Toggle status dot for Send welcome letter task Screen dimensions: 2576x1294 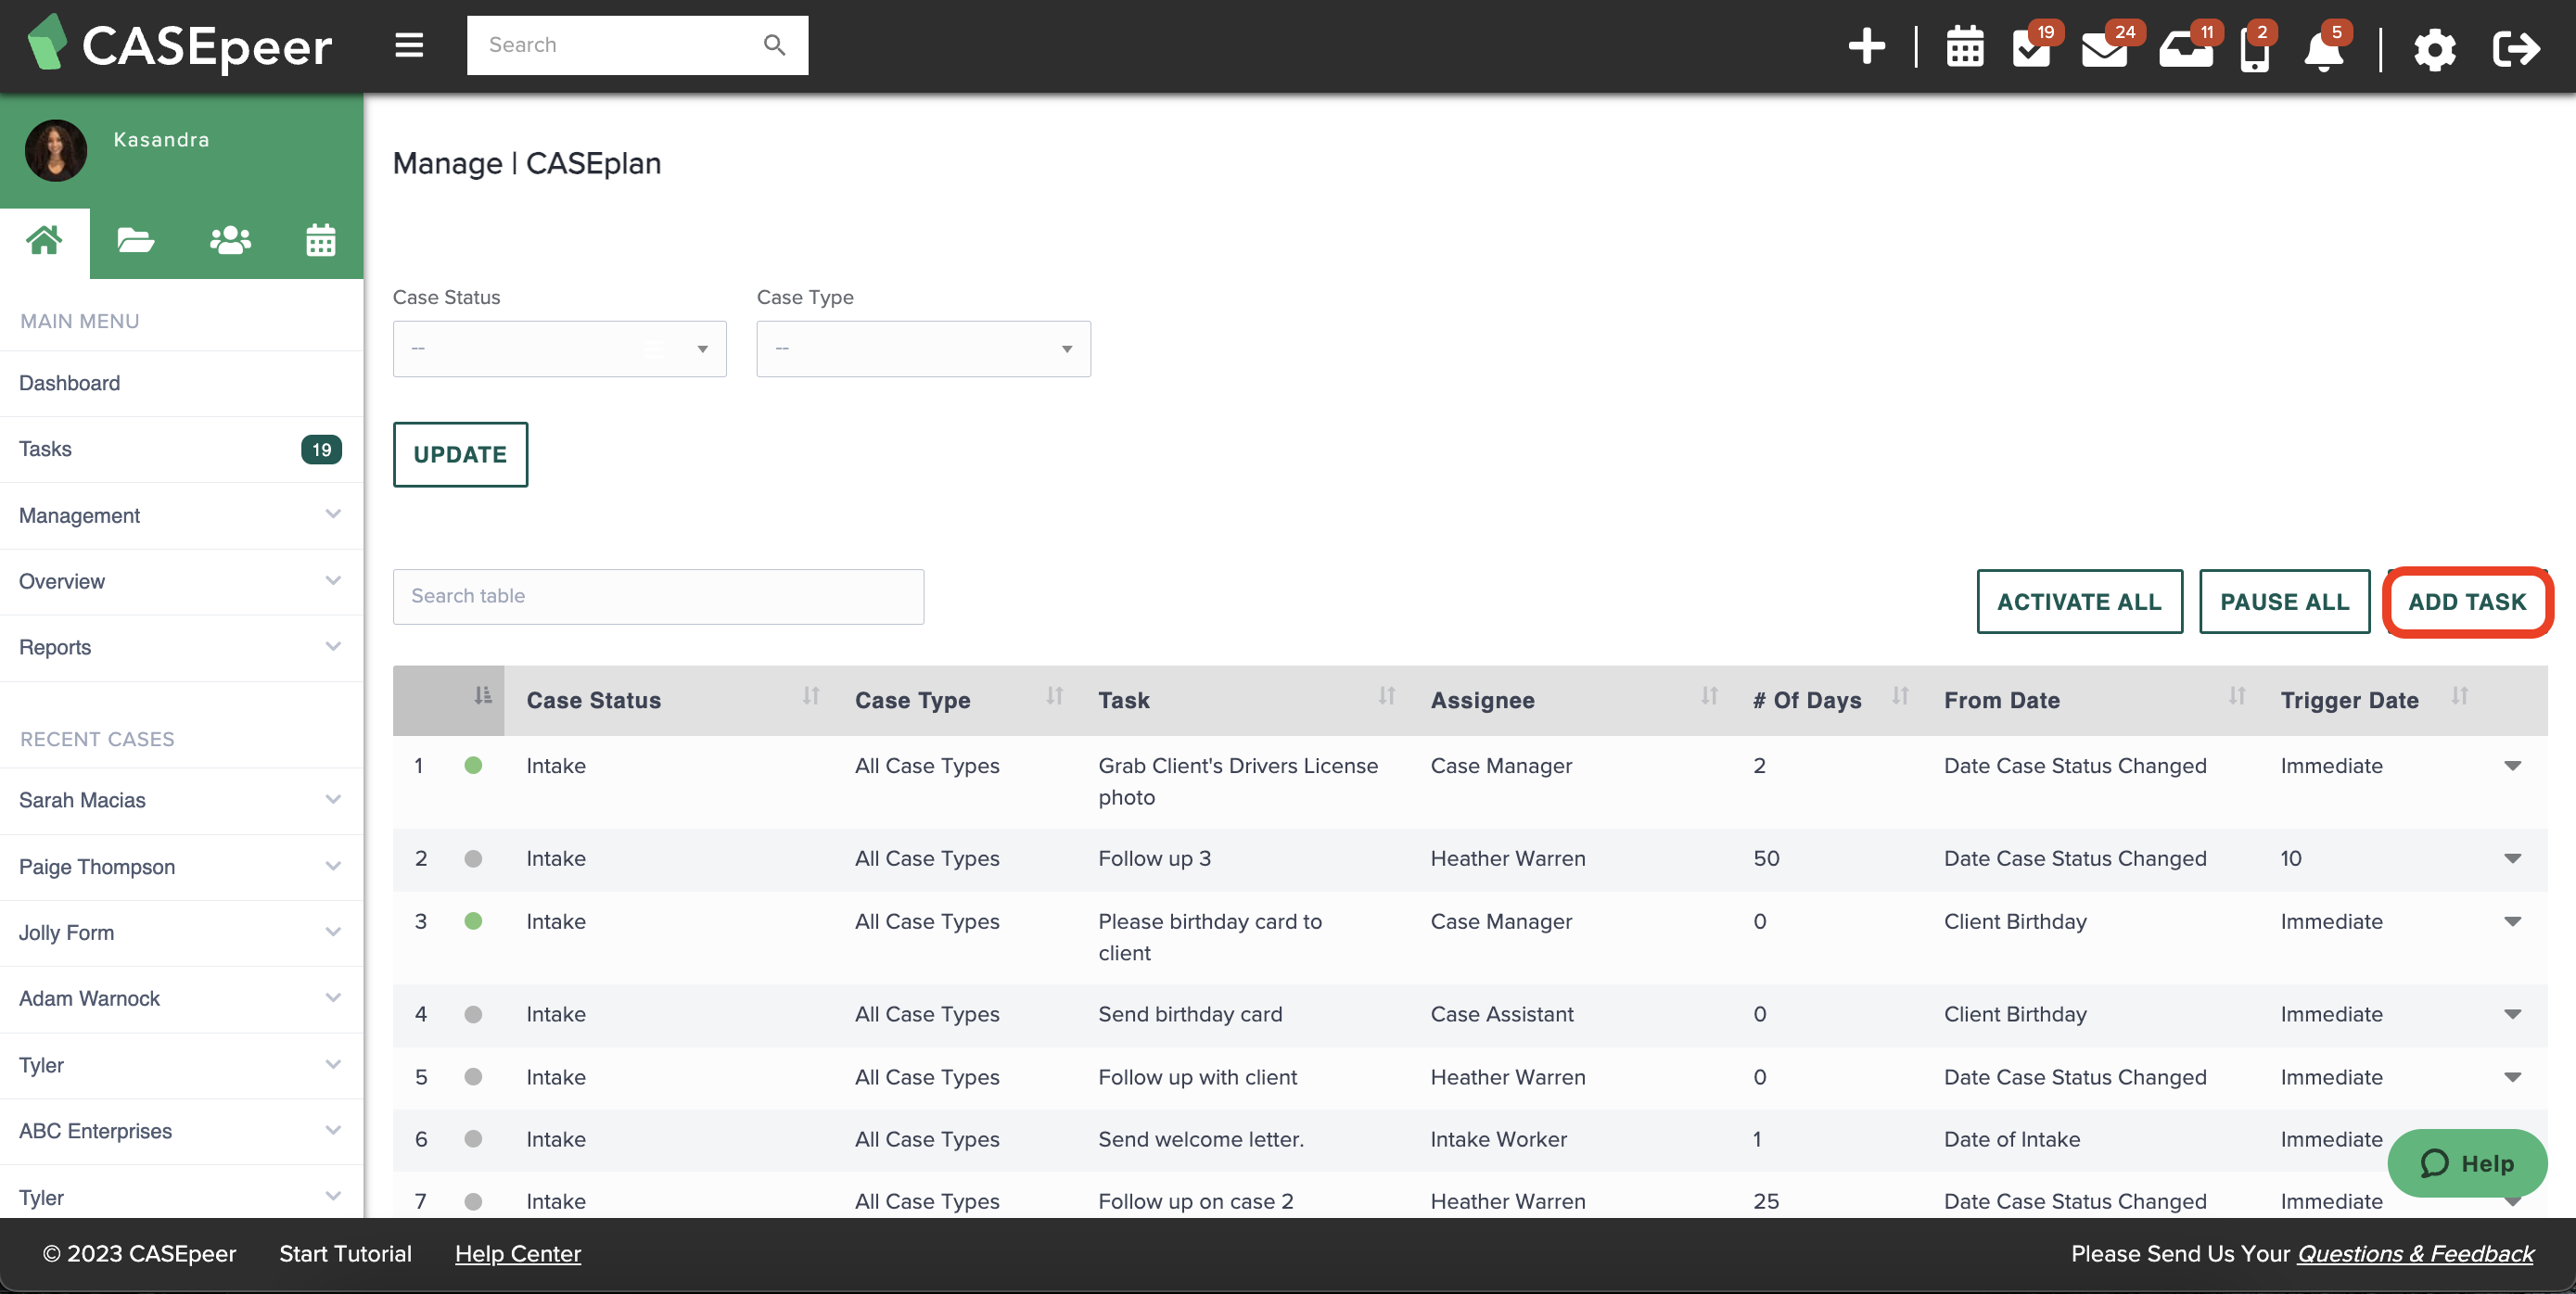coord(473,1139)
